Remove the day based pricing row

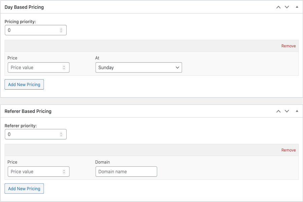pos(288,46)
